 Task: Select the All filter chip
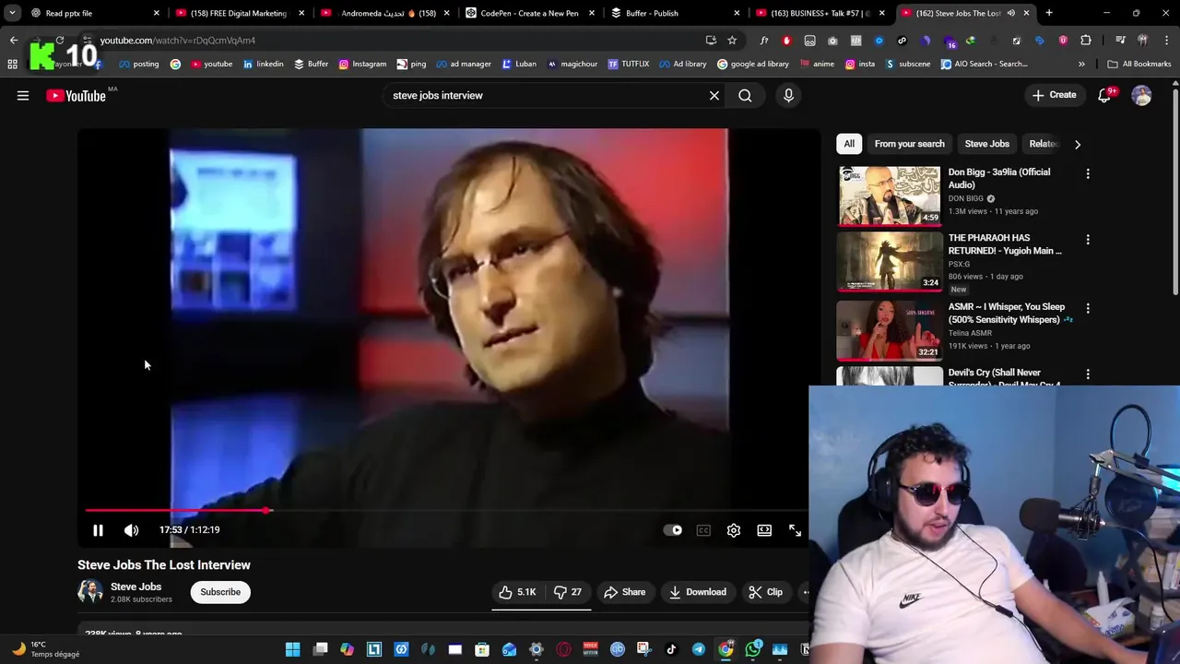[x=849, y=144]
